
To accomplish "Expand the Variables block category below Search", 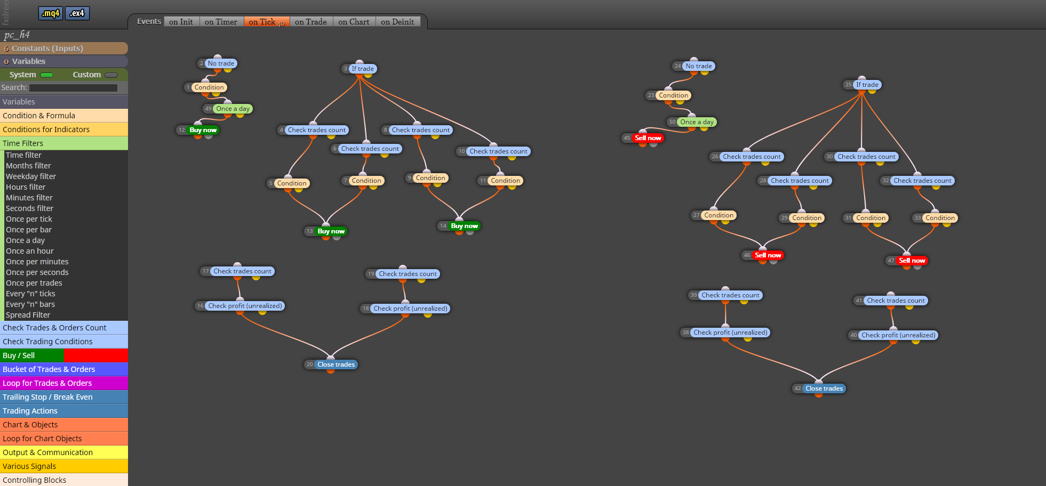I will click(x=64, y=102).
